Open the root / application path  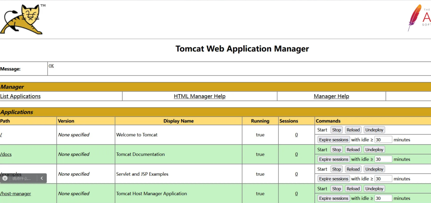coord(1,135)
